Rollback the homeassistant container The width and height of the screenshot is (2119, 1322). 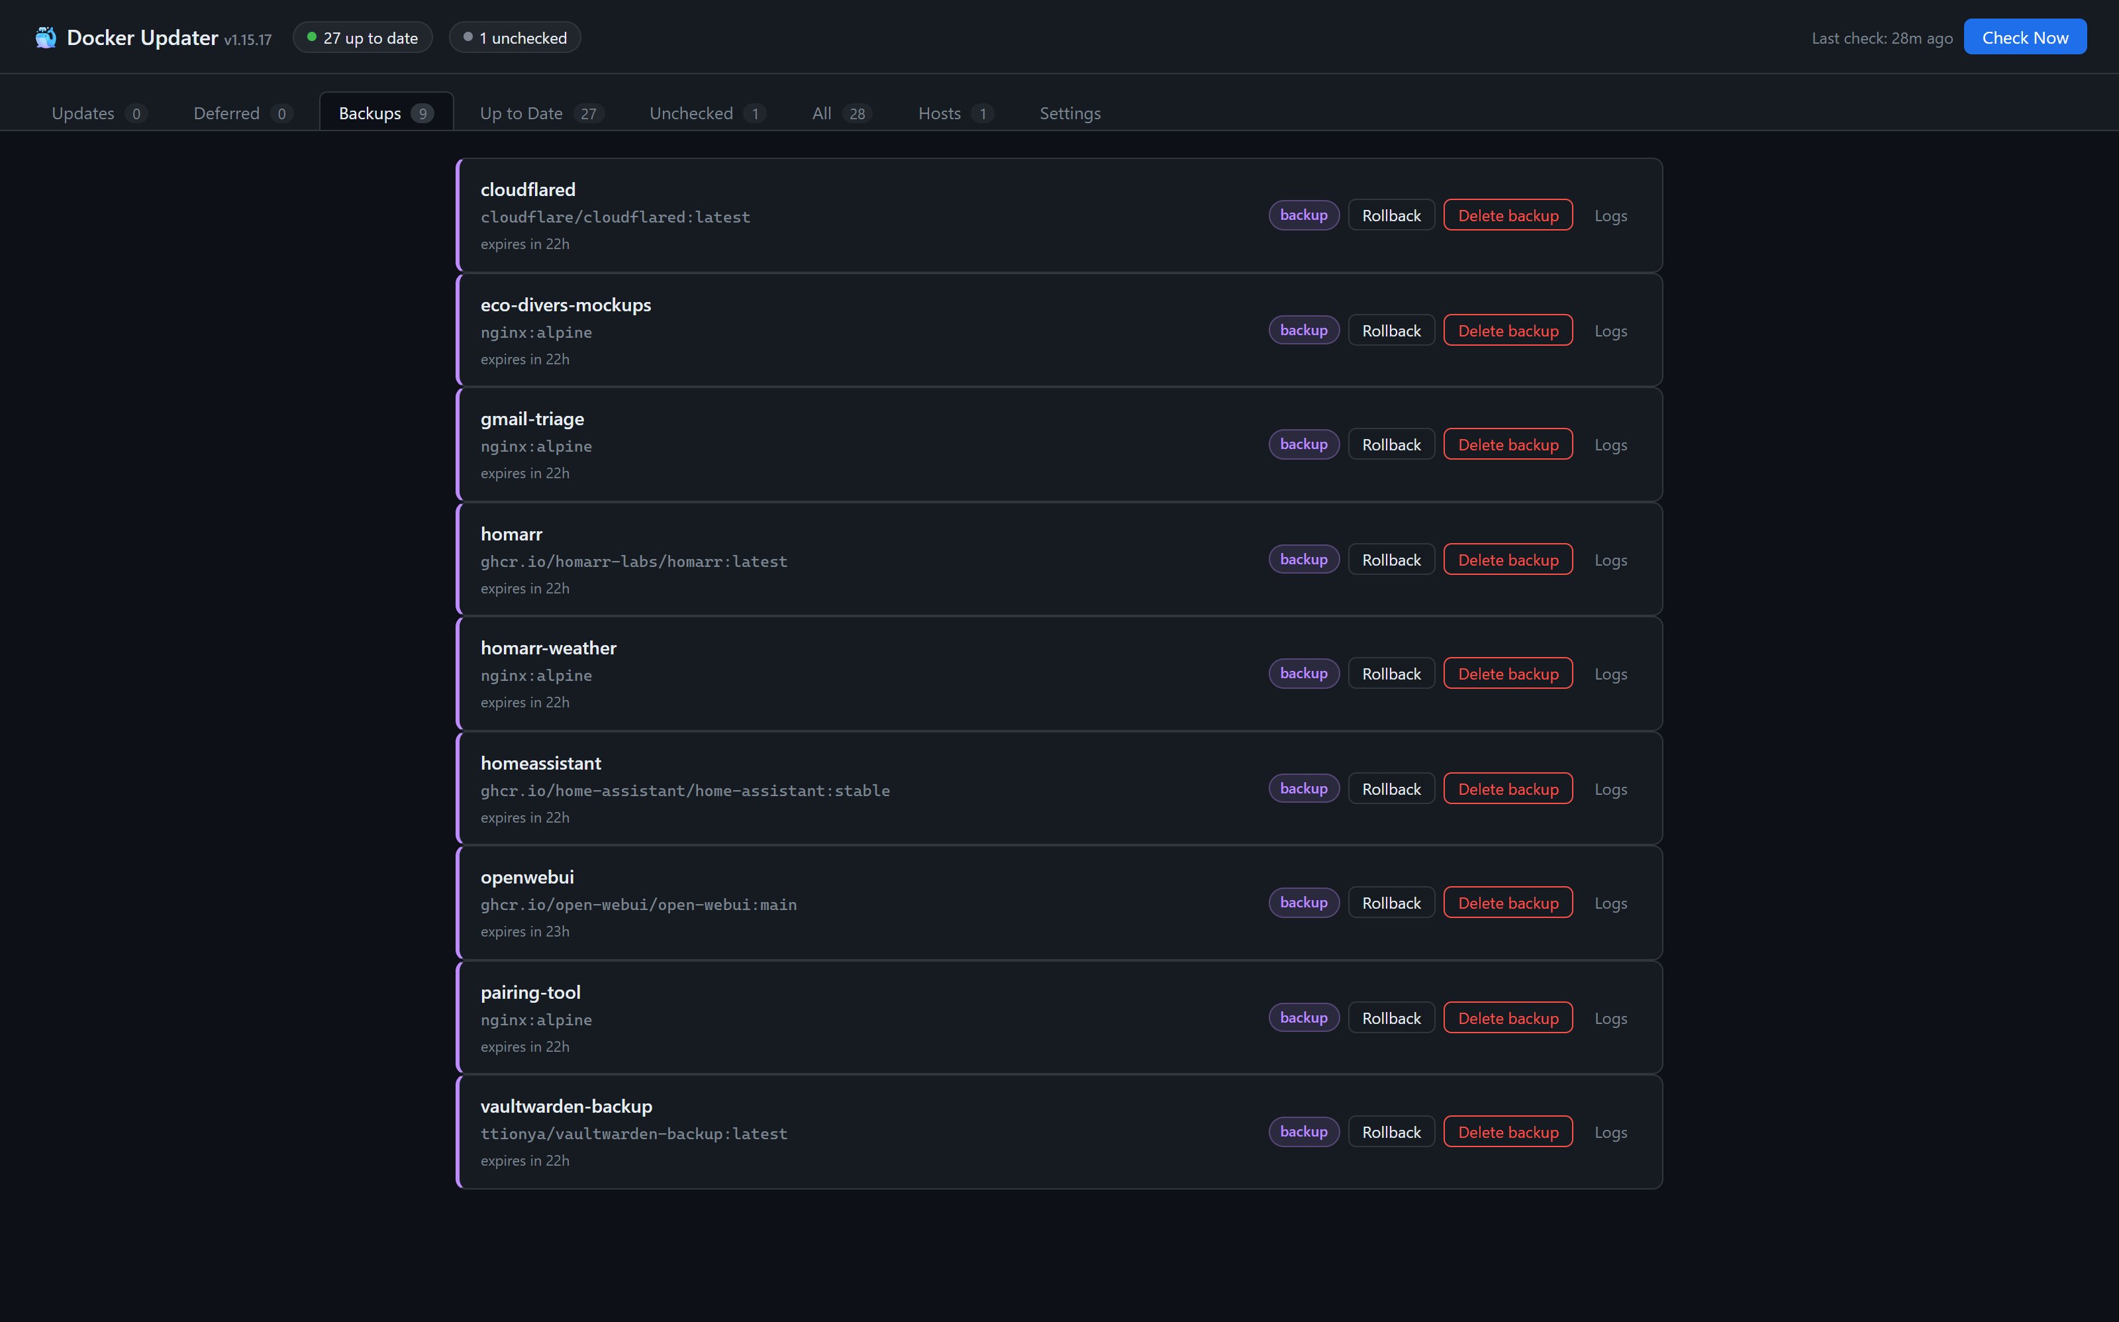click(1392, 789)
